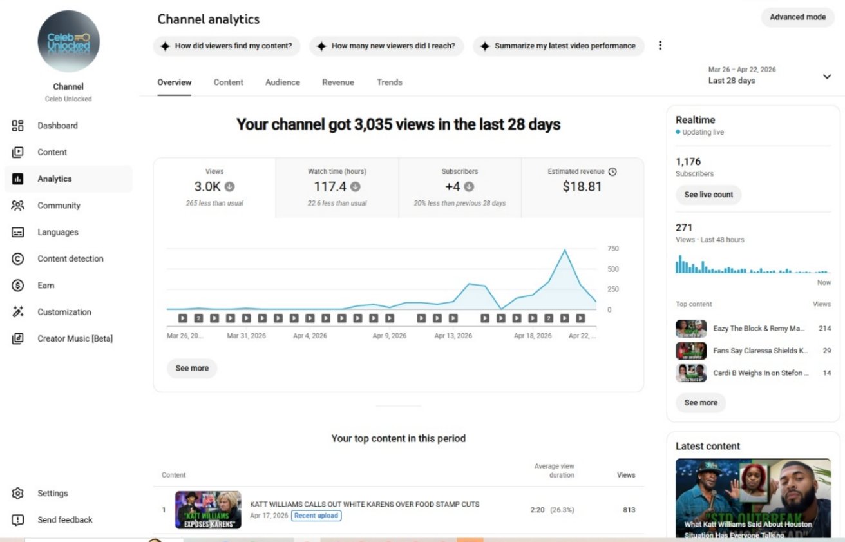Image resolution: width=845 pixels, height=542 pixels.
Task: Expand chart details with See more
Action: pos(192,368)
